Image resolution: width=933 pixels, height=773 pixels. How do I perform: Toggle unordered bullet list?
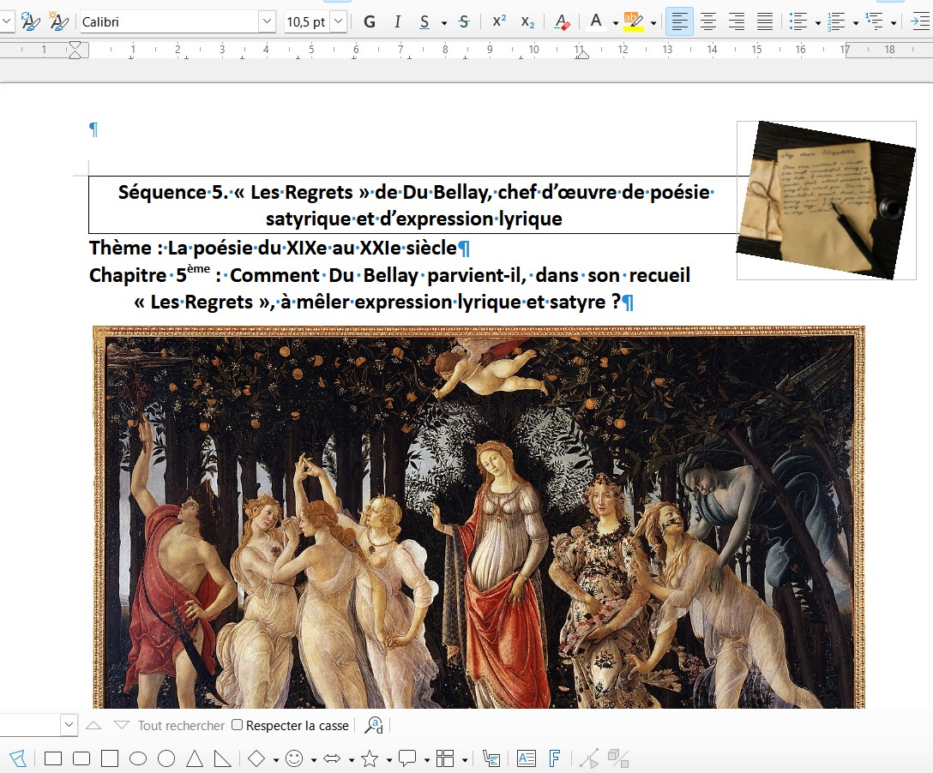798,22
